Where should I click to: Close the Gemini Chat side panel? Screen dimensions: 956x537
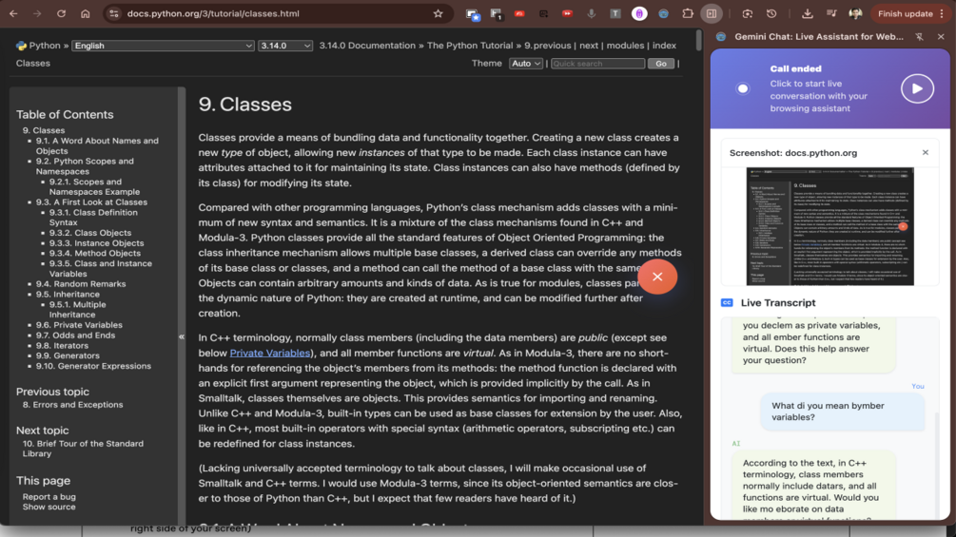pyautogui.click(x=941, y=36)
